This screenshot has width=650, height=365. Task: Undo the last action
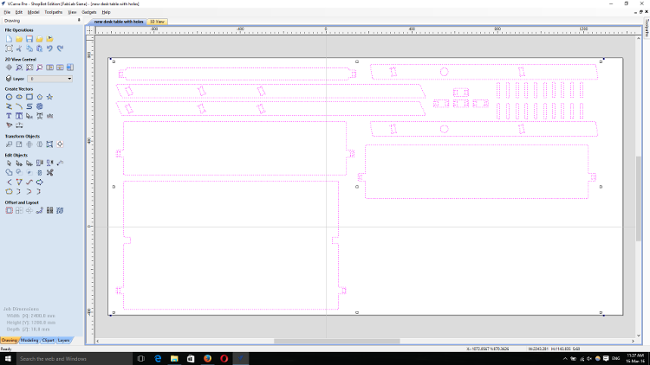[49, 48]
